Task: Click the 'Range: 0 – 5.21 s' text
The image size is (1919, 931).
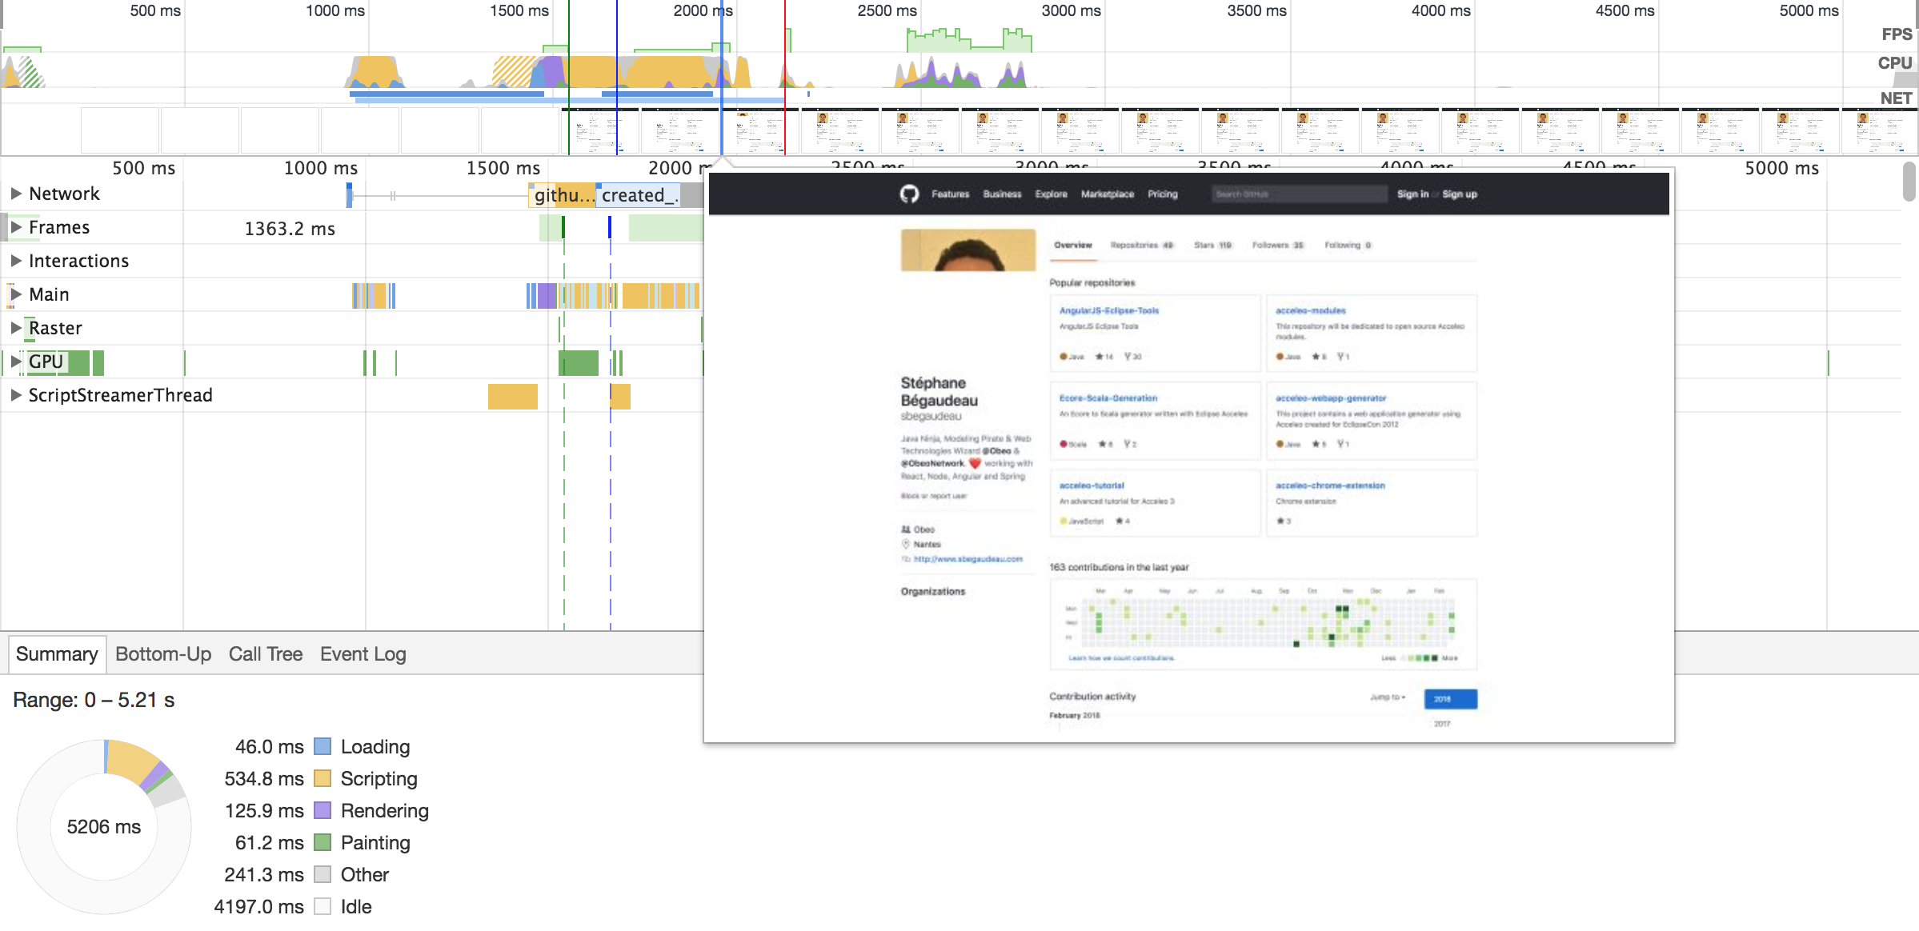Action: point(94,701)
